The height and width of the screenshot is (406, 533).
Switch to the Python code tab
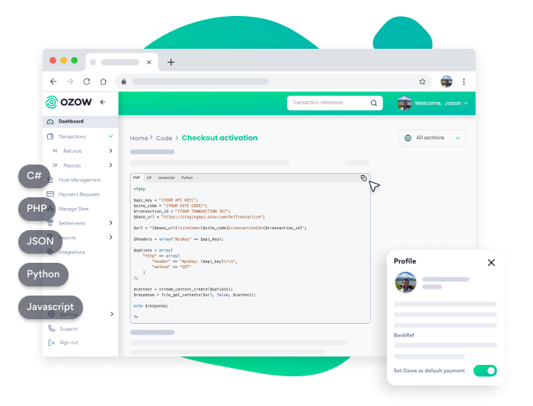pyautogui.click(x=187, y=177)
